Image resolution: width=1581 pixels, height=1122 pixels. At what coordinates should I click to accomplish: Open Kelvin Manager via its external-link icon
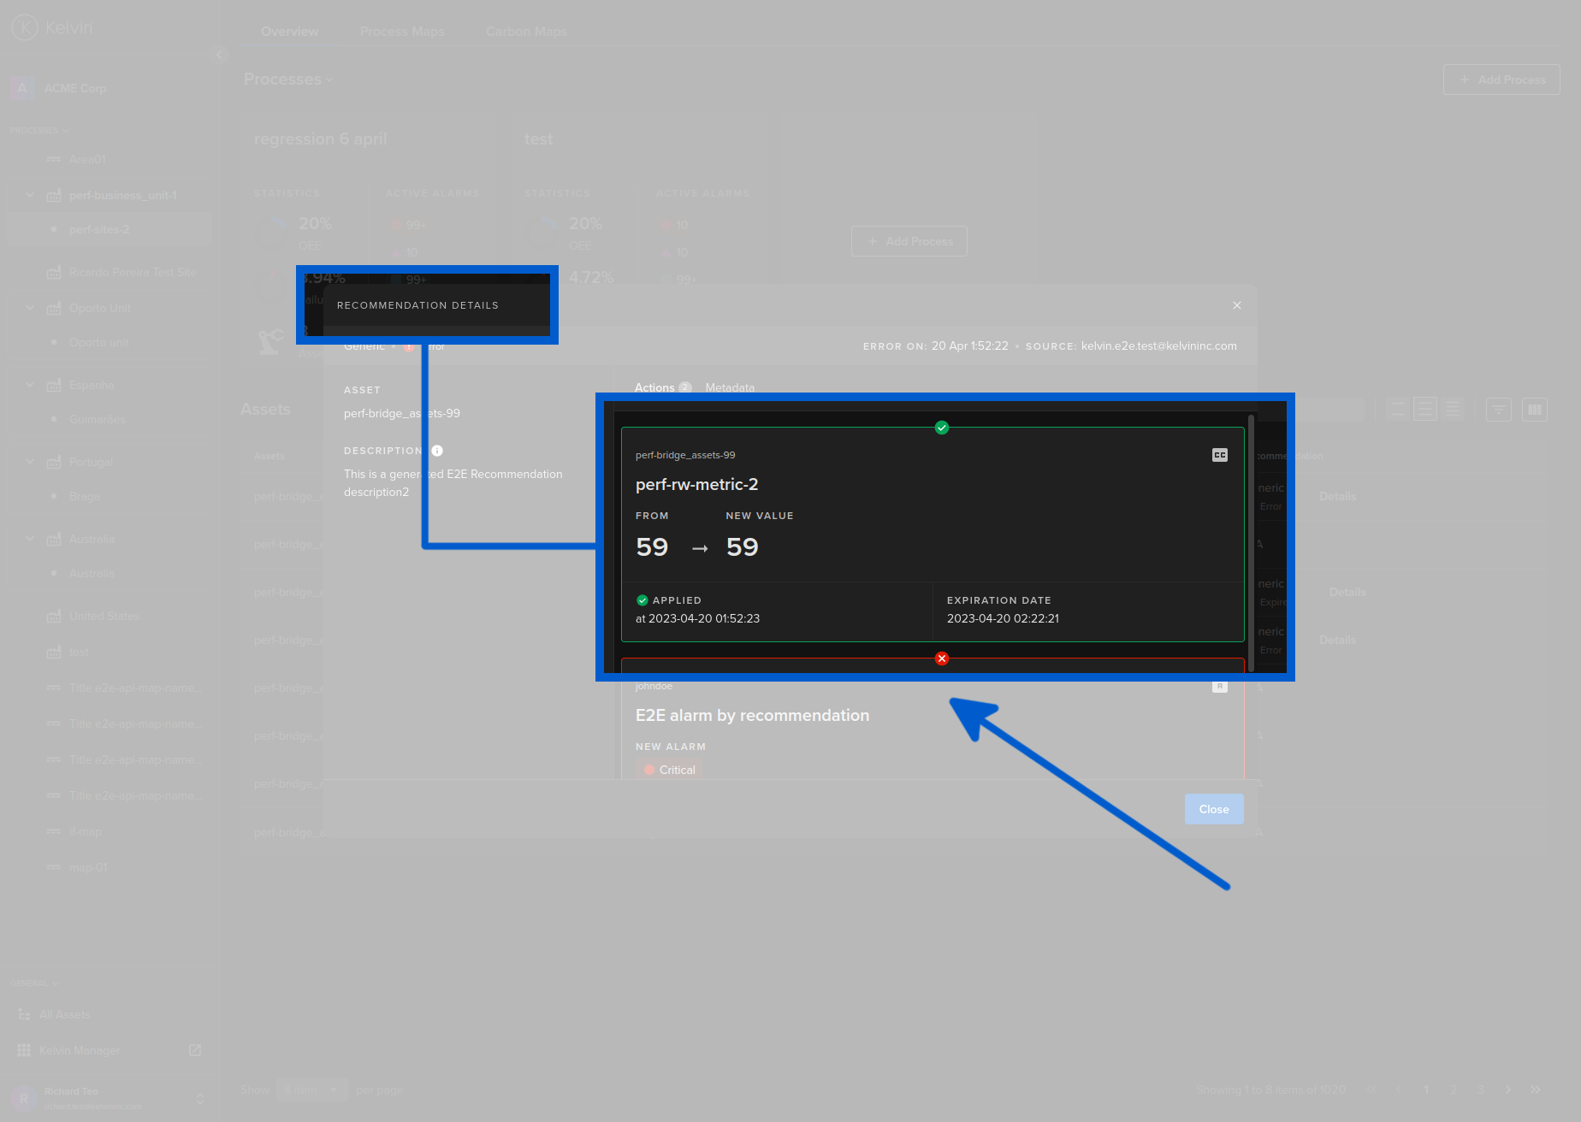pyautogui.click(x=195, y=1050)
